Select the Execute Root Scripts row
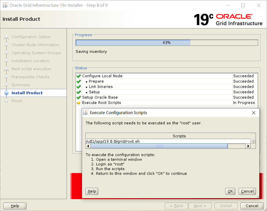This screenshot has height=211, width=267. [167, 103]
